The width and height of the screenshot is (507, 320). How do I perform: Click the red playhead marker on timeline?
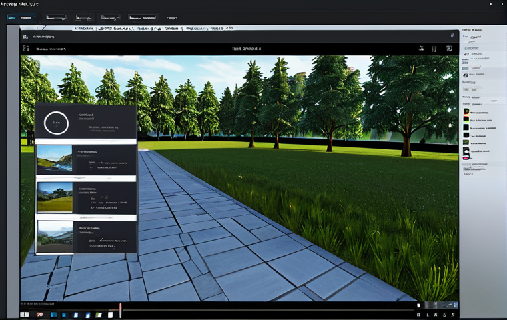pos(120,310)
